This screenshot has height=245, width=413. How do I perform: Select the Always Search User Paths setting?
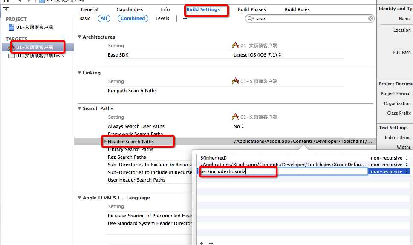coord(136,126)
